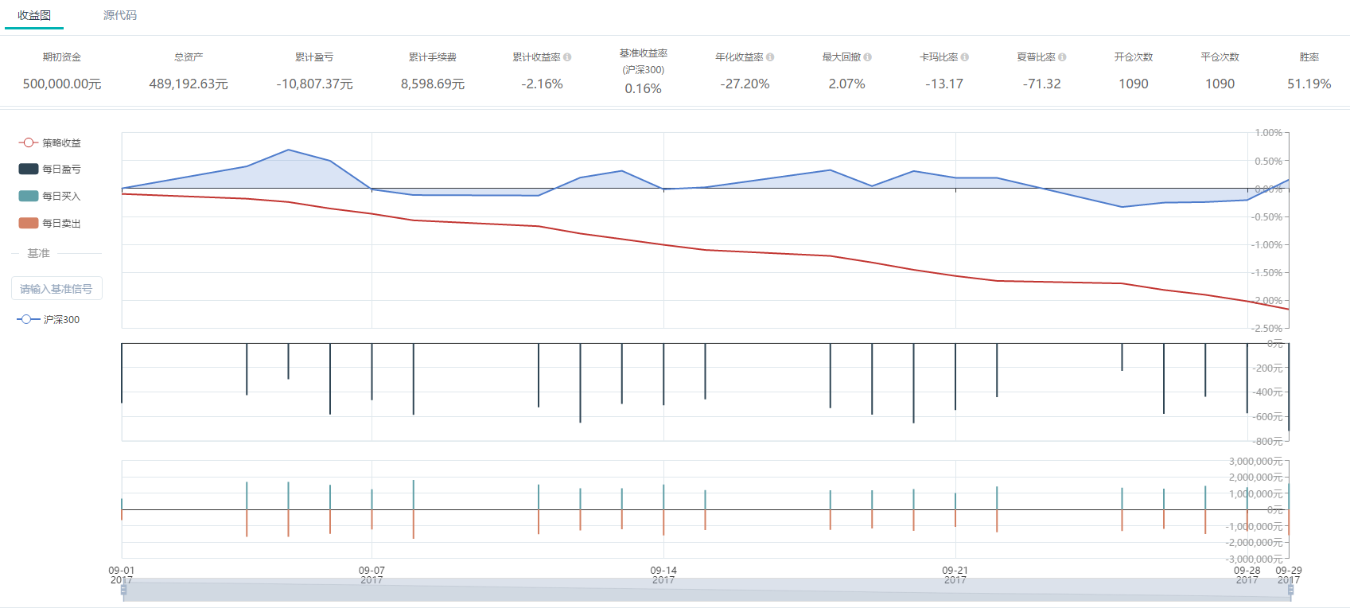Viewport: 1350px width, 616px height.
Task: Hide the 每日买入 legend series
Action: 49,196
